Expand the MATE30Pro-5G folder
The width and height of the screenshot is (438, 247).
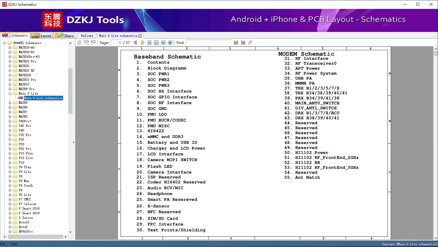coord(10,57)
